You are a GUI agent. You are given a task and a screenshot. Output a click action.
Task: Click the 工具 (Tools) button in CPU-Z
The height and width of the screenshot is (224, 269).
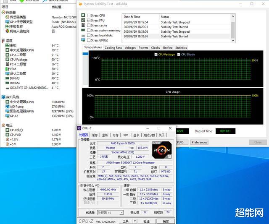(x=126, y=221)
